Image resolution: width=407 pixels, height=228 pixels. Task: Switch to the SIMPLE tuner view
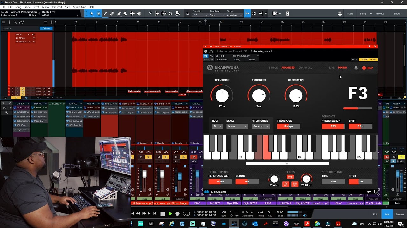point(273,68)
